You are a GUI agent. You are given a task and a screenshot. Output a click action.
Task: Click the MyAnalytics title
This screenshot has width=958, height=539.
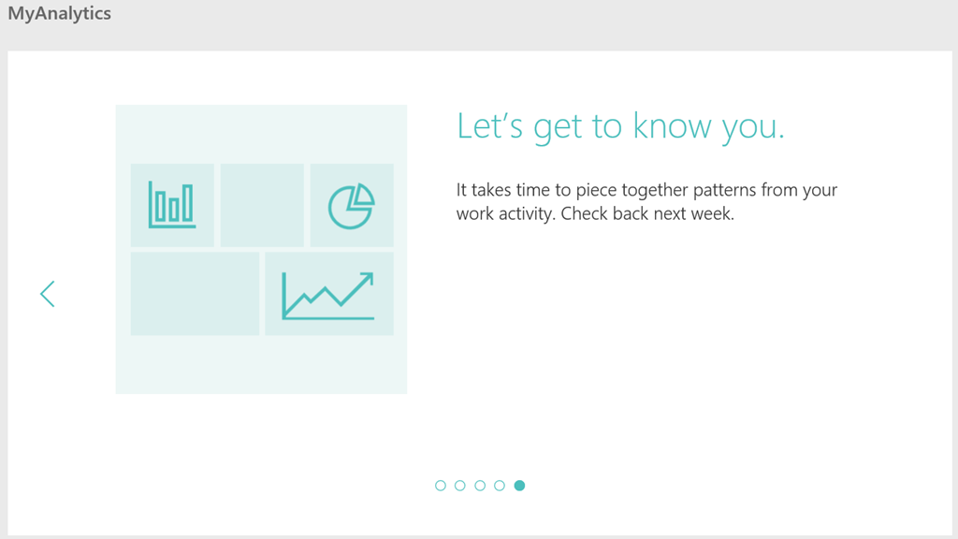coord(59,14)
